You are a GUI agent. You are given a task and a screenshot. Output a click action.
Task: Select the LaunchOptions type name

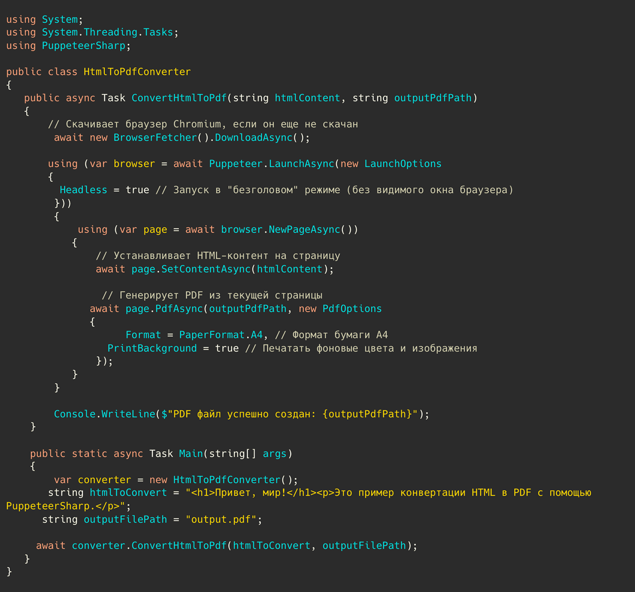point(403,164)
